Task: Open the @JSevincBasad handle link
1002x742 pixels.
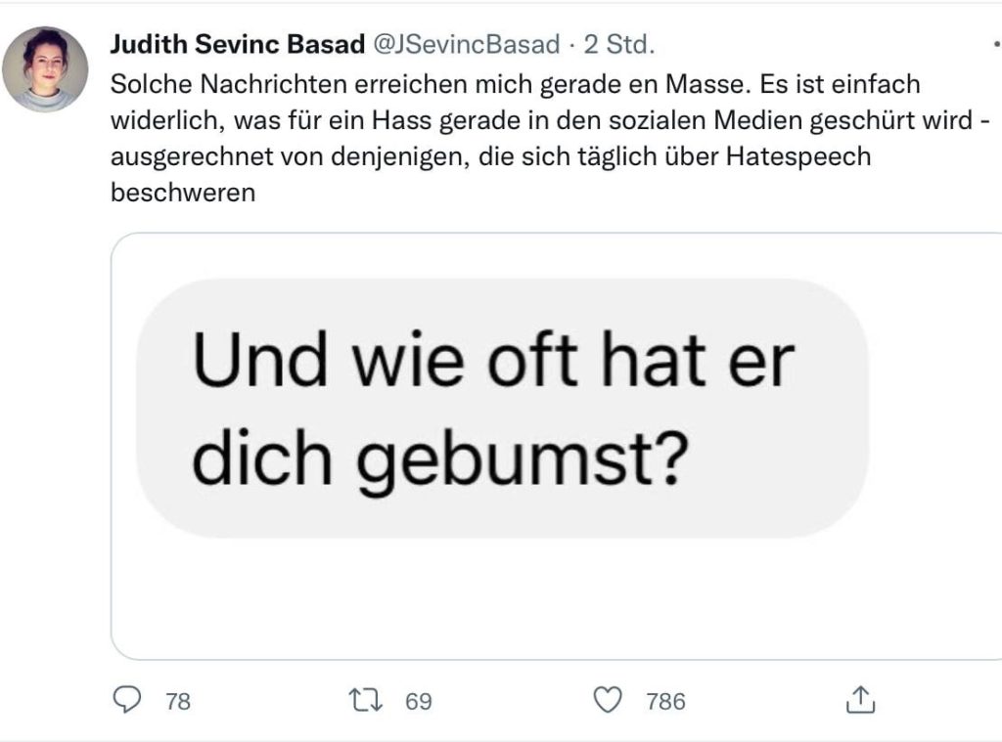Action: pyautogui.click(x=468, y=45)
